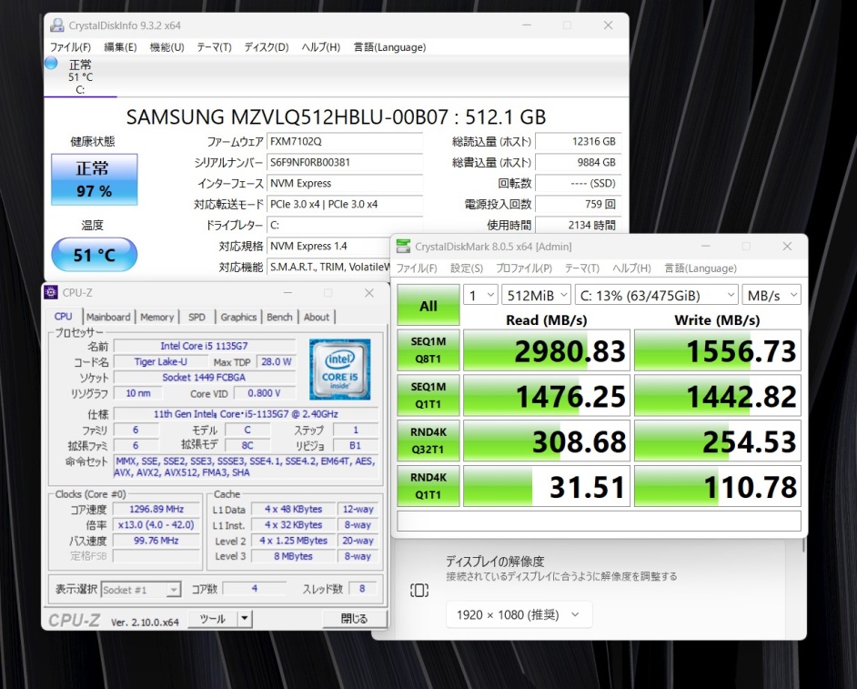The height and width of the screenshot is (689, 857).
Task: Start the SEQ1M Q8T1 benchmark test
Action: tap(428, 350)
